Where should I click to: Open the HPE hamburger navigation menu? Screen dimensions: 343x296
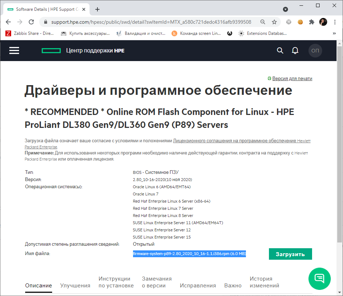click(14, 51)
